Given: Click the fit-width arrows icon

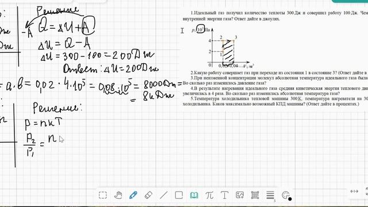Looking at the screenshot, I should point(354,191).
